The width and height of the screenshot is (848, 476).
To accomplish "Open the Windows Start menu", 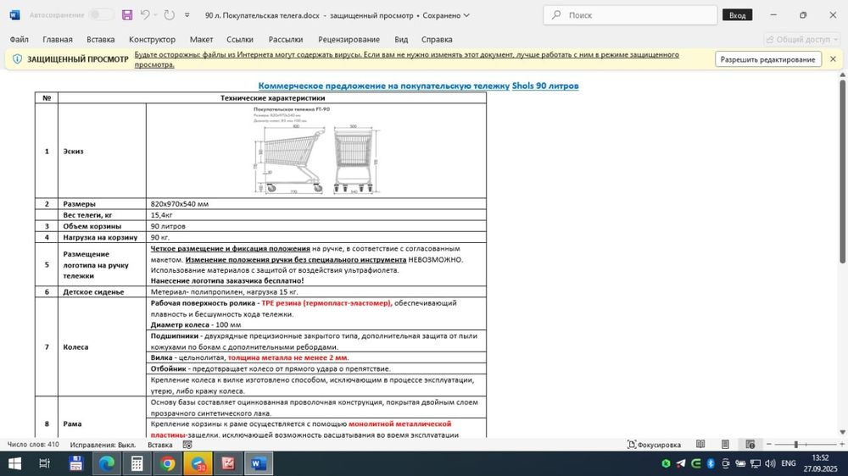I will [14, 463].
